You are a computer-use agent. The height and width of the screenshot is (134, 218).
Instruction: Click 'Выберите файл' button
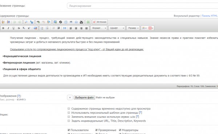pos(84,97)
